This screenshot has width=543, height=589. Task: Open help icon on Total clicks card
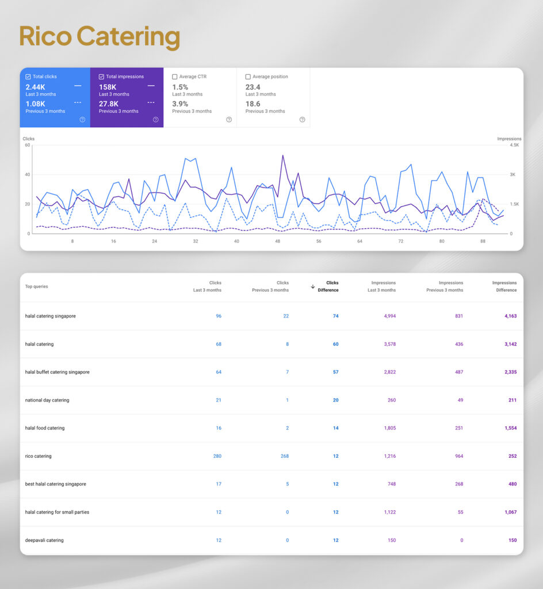tap(82, 120)
